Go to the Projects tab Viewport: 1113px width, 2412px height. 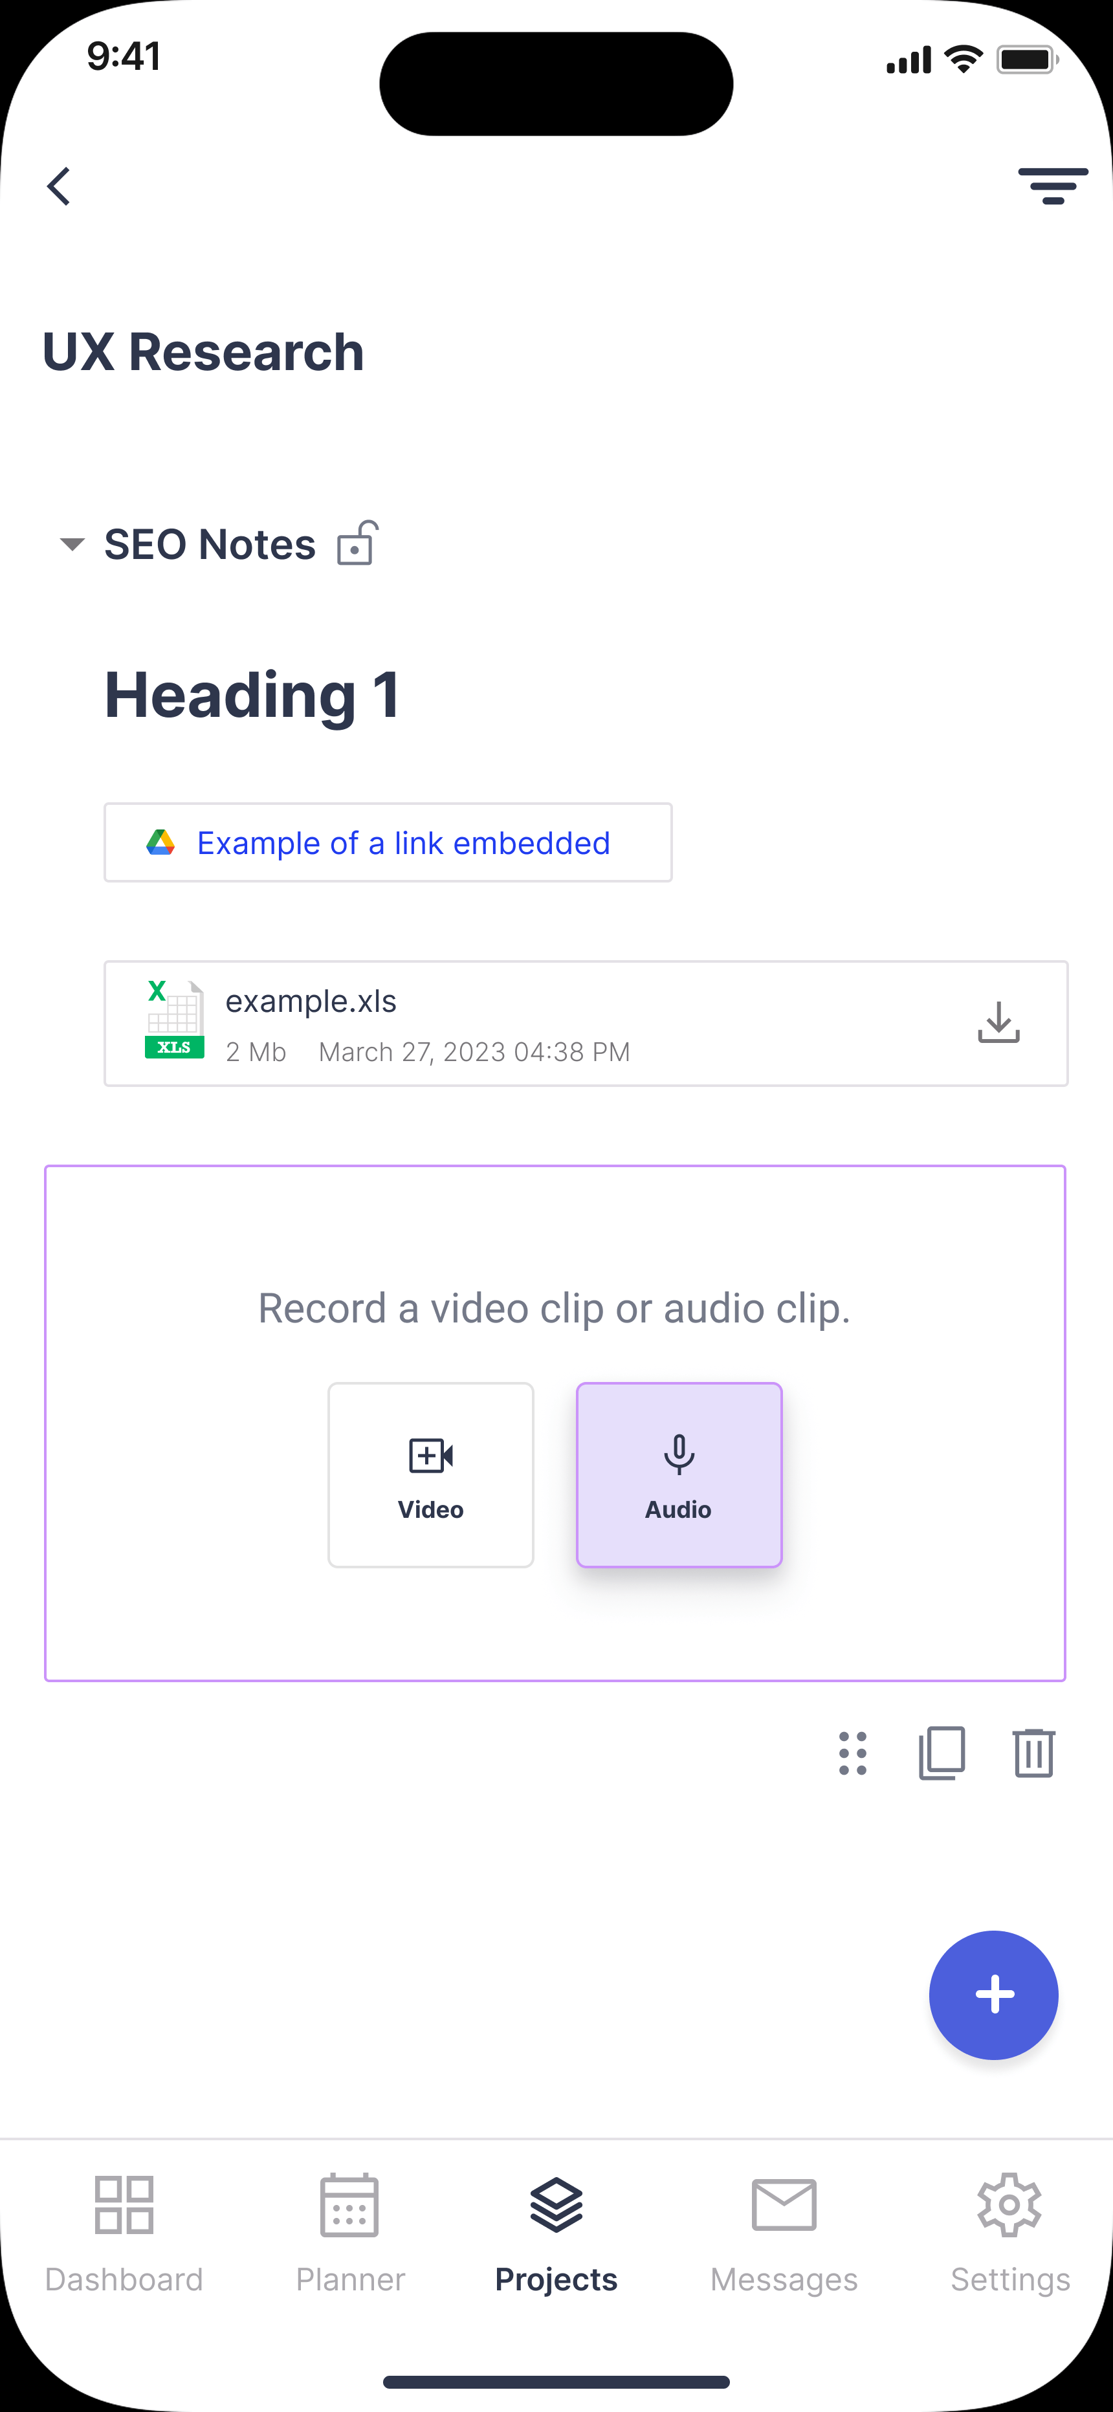tap(556, 2233)
